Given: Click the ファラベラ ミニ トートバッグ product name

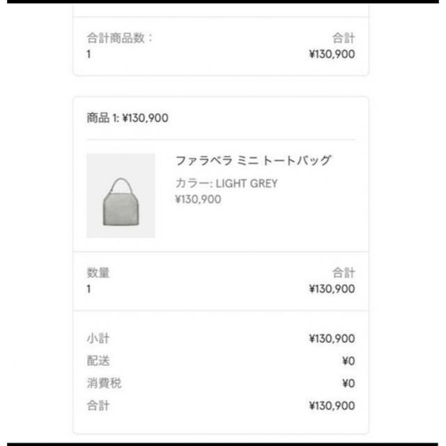Looking at the screenshot, I should click(253, 161).
